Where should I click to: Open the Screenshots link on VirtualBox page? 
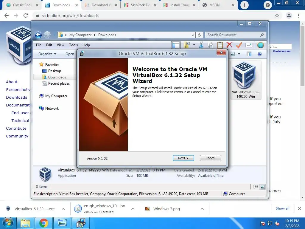[18, 89]
